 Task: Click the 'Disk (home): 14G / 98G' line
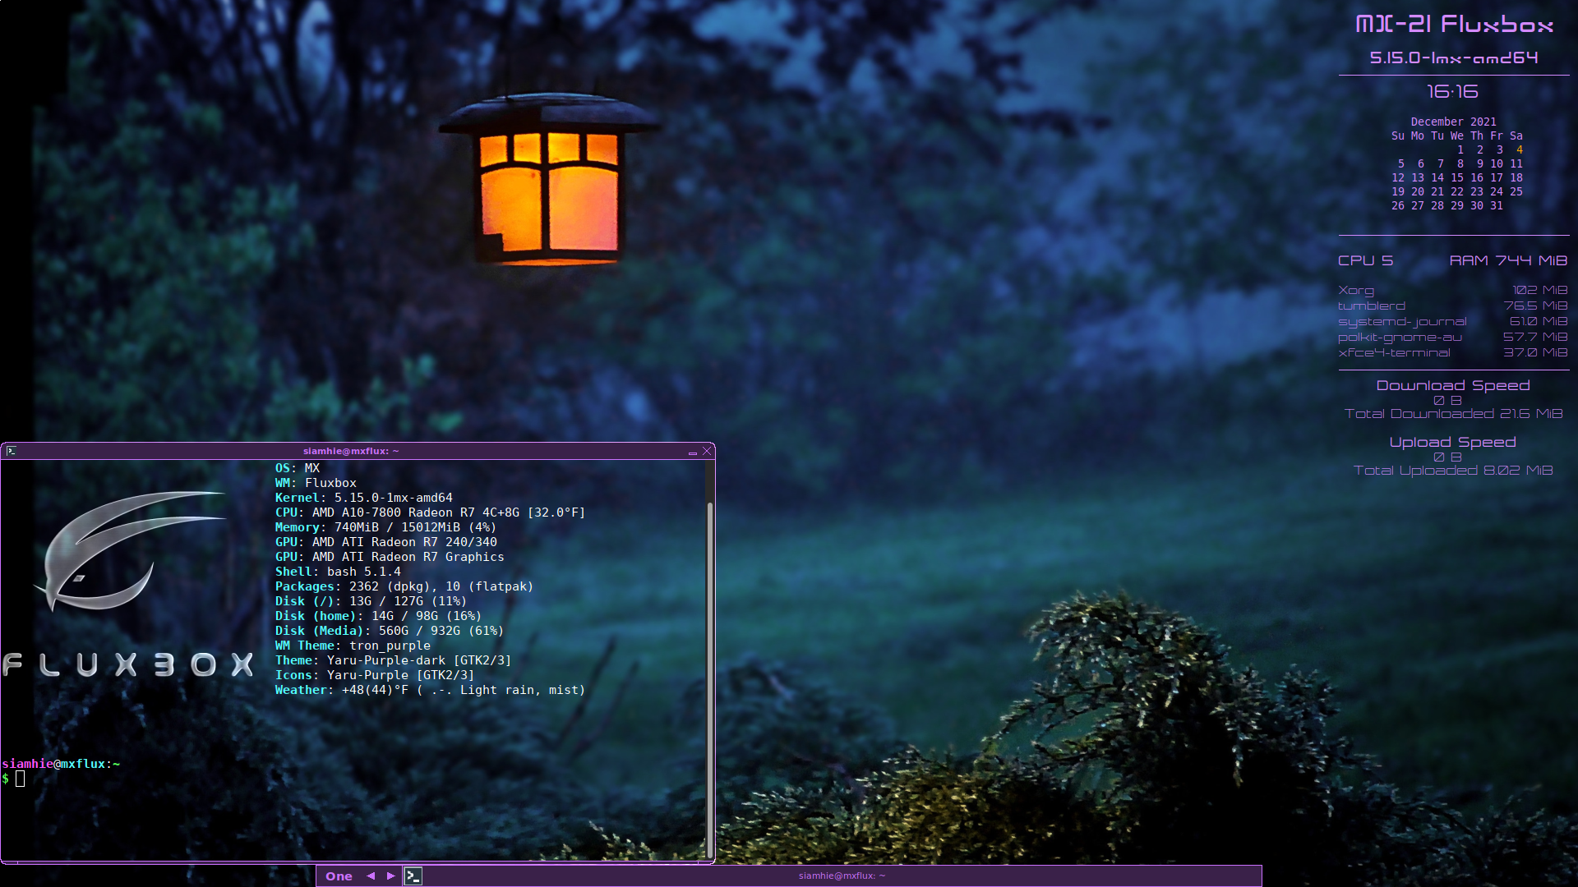click(378, 616)
